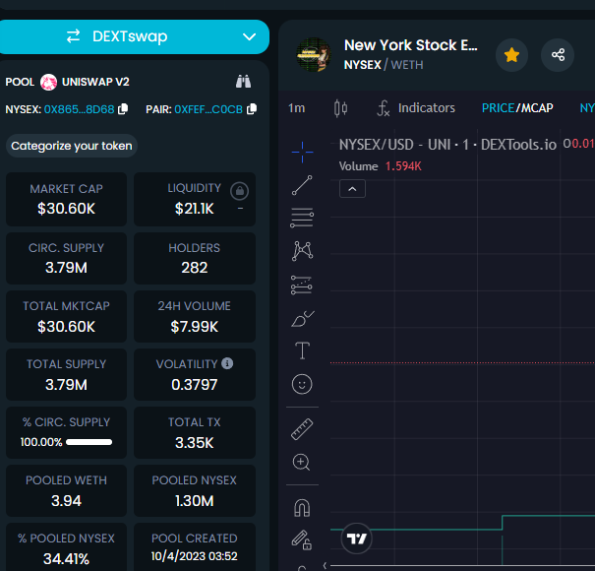
Task: Click the liquidity lock icon
Action: (239, 191)
